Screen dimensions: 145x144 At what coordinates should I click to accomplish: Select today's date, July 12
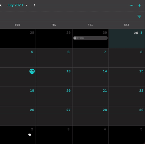(x=32, y=71)
